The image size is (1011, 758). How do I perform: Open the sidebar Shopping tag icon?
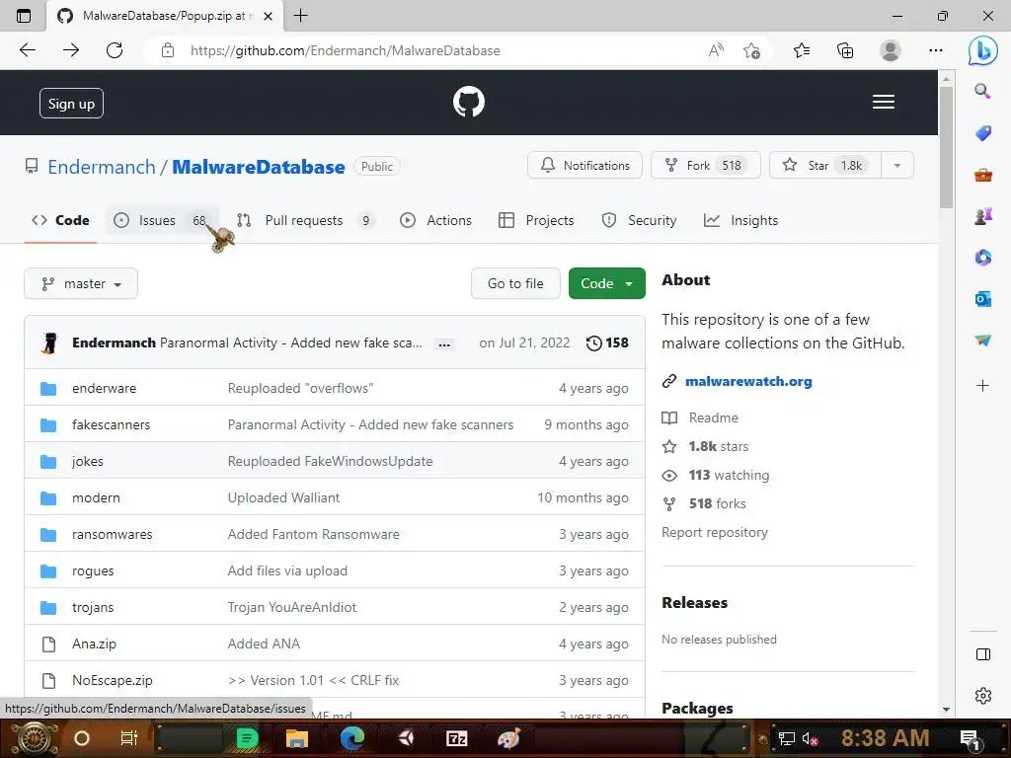coord(982,133)
